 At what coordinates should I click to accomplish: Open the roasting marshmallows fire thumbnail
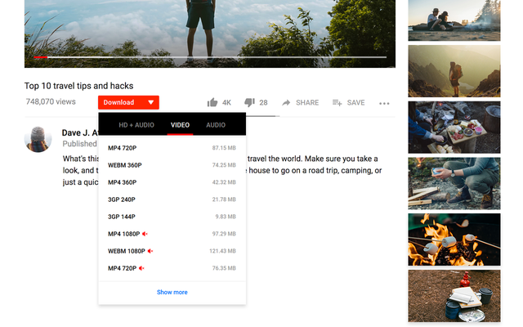pyautogui.click(x=454, y=240)
